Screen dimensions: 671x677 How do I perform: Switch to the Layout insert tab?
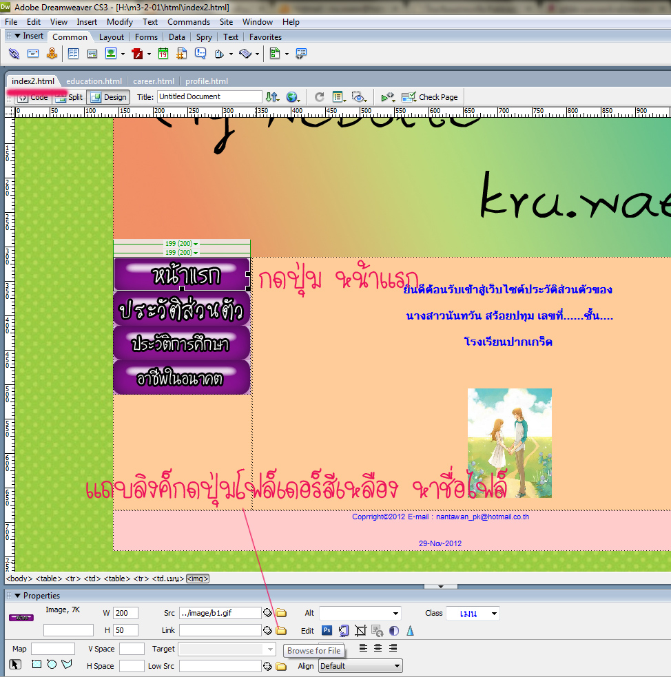[112, 37]
